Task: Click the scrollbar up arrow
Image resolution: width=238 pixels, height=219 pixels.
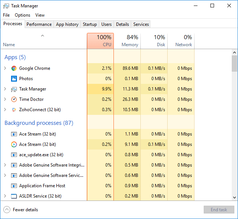Action: (x=235, y=52)
